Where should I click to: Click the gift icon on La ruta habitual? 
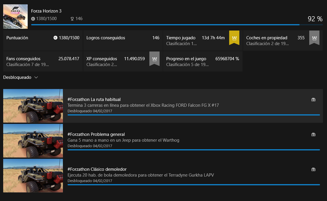(x=313, y=99)
